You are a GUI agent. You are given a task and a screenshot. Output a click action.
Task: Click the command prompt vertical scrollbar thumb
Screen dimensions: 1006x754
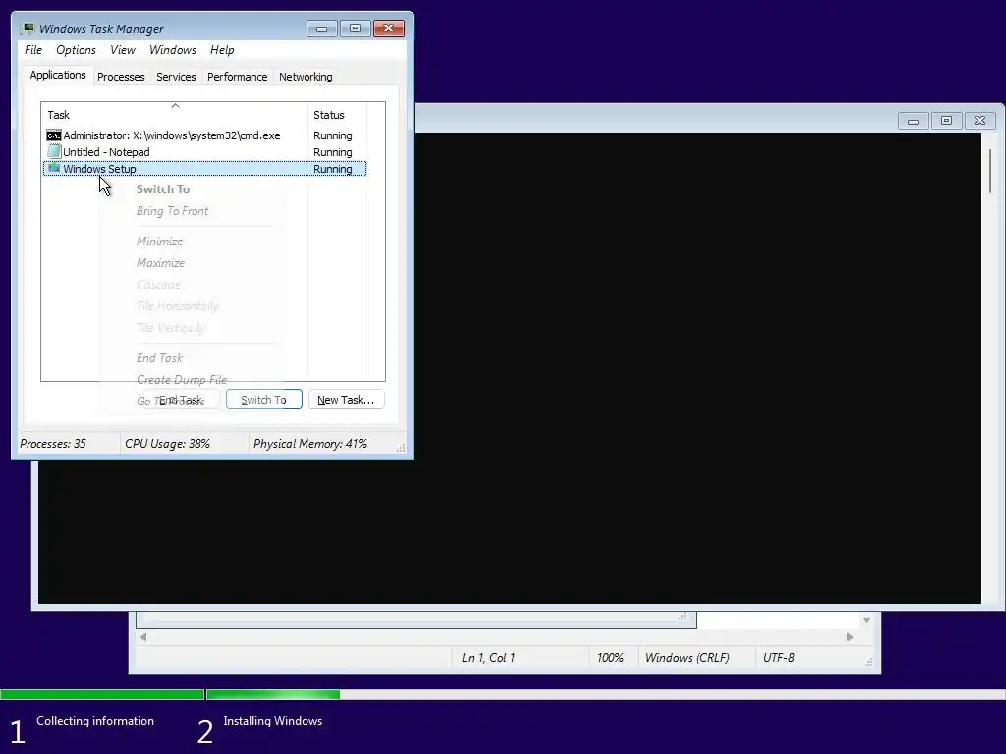990,172
